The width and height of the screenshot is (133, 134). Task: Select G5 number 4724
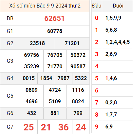pyautogui.click(x=55, y=90)
